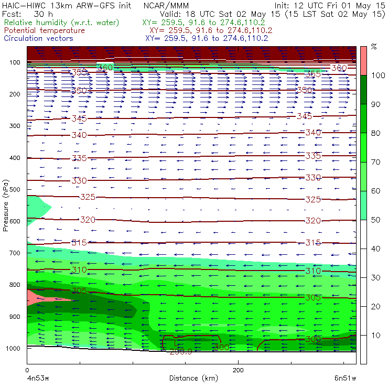Click the "NCAR/MMM" header text
Image resolution: width=388 pixels, height=388 pixels.
166,6
